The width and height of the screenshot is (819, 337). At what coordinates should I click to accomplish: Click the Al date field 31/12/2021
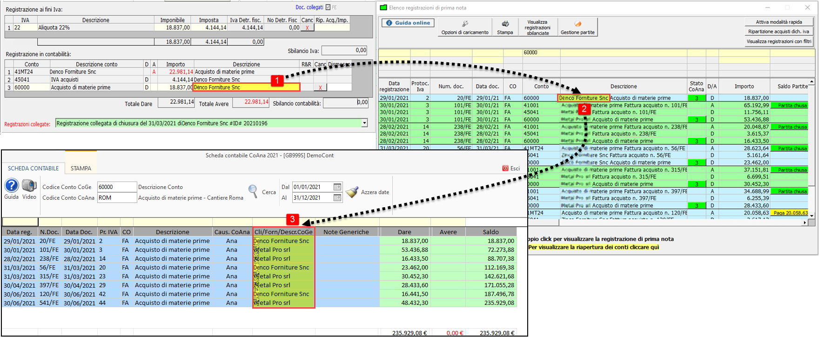pos(313,198)
